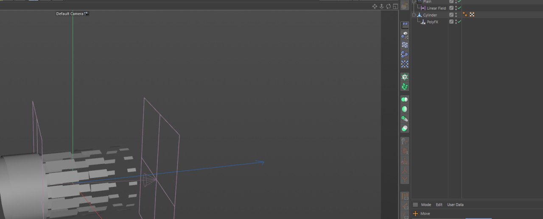The height and width of the screenshot is (219, 543).
Task: Click the Cloner icon with blue spheres
Action: pyautogui.click(x=405, y=25)
